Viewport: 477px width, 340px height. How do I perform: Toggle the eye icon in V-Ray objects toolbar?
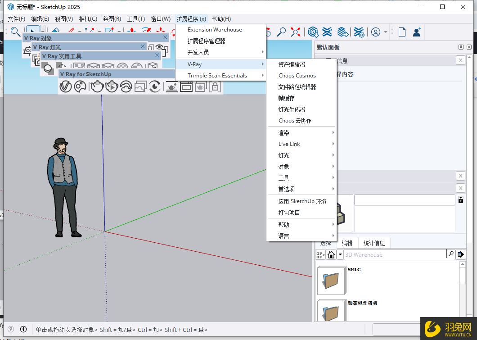pos(159,47)
